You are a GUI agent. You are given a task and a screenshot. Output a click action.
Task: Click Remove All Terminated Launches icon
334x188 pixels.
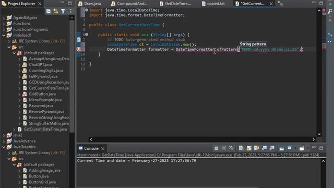[231, 148]
